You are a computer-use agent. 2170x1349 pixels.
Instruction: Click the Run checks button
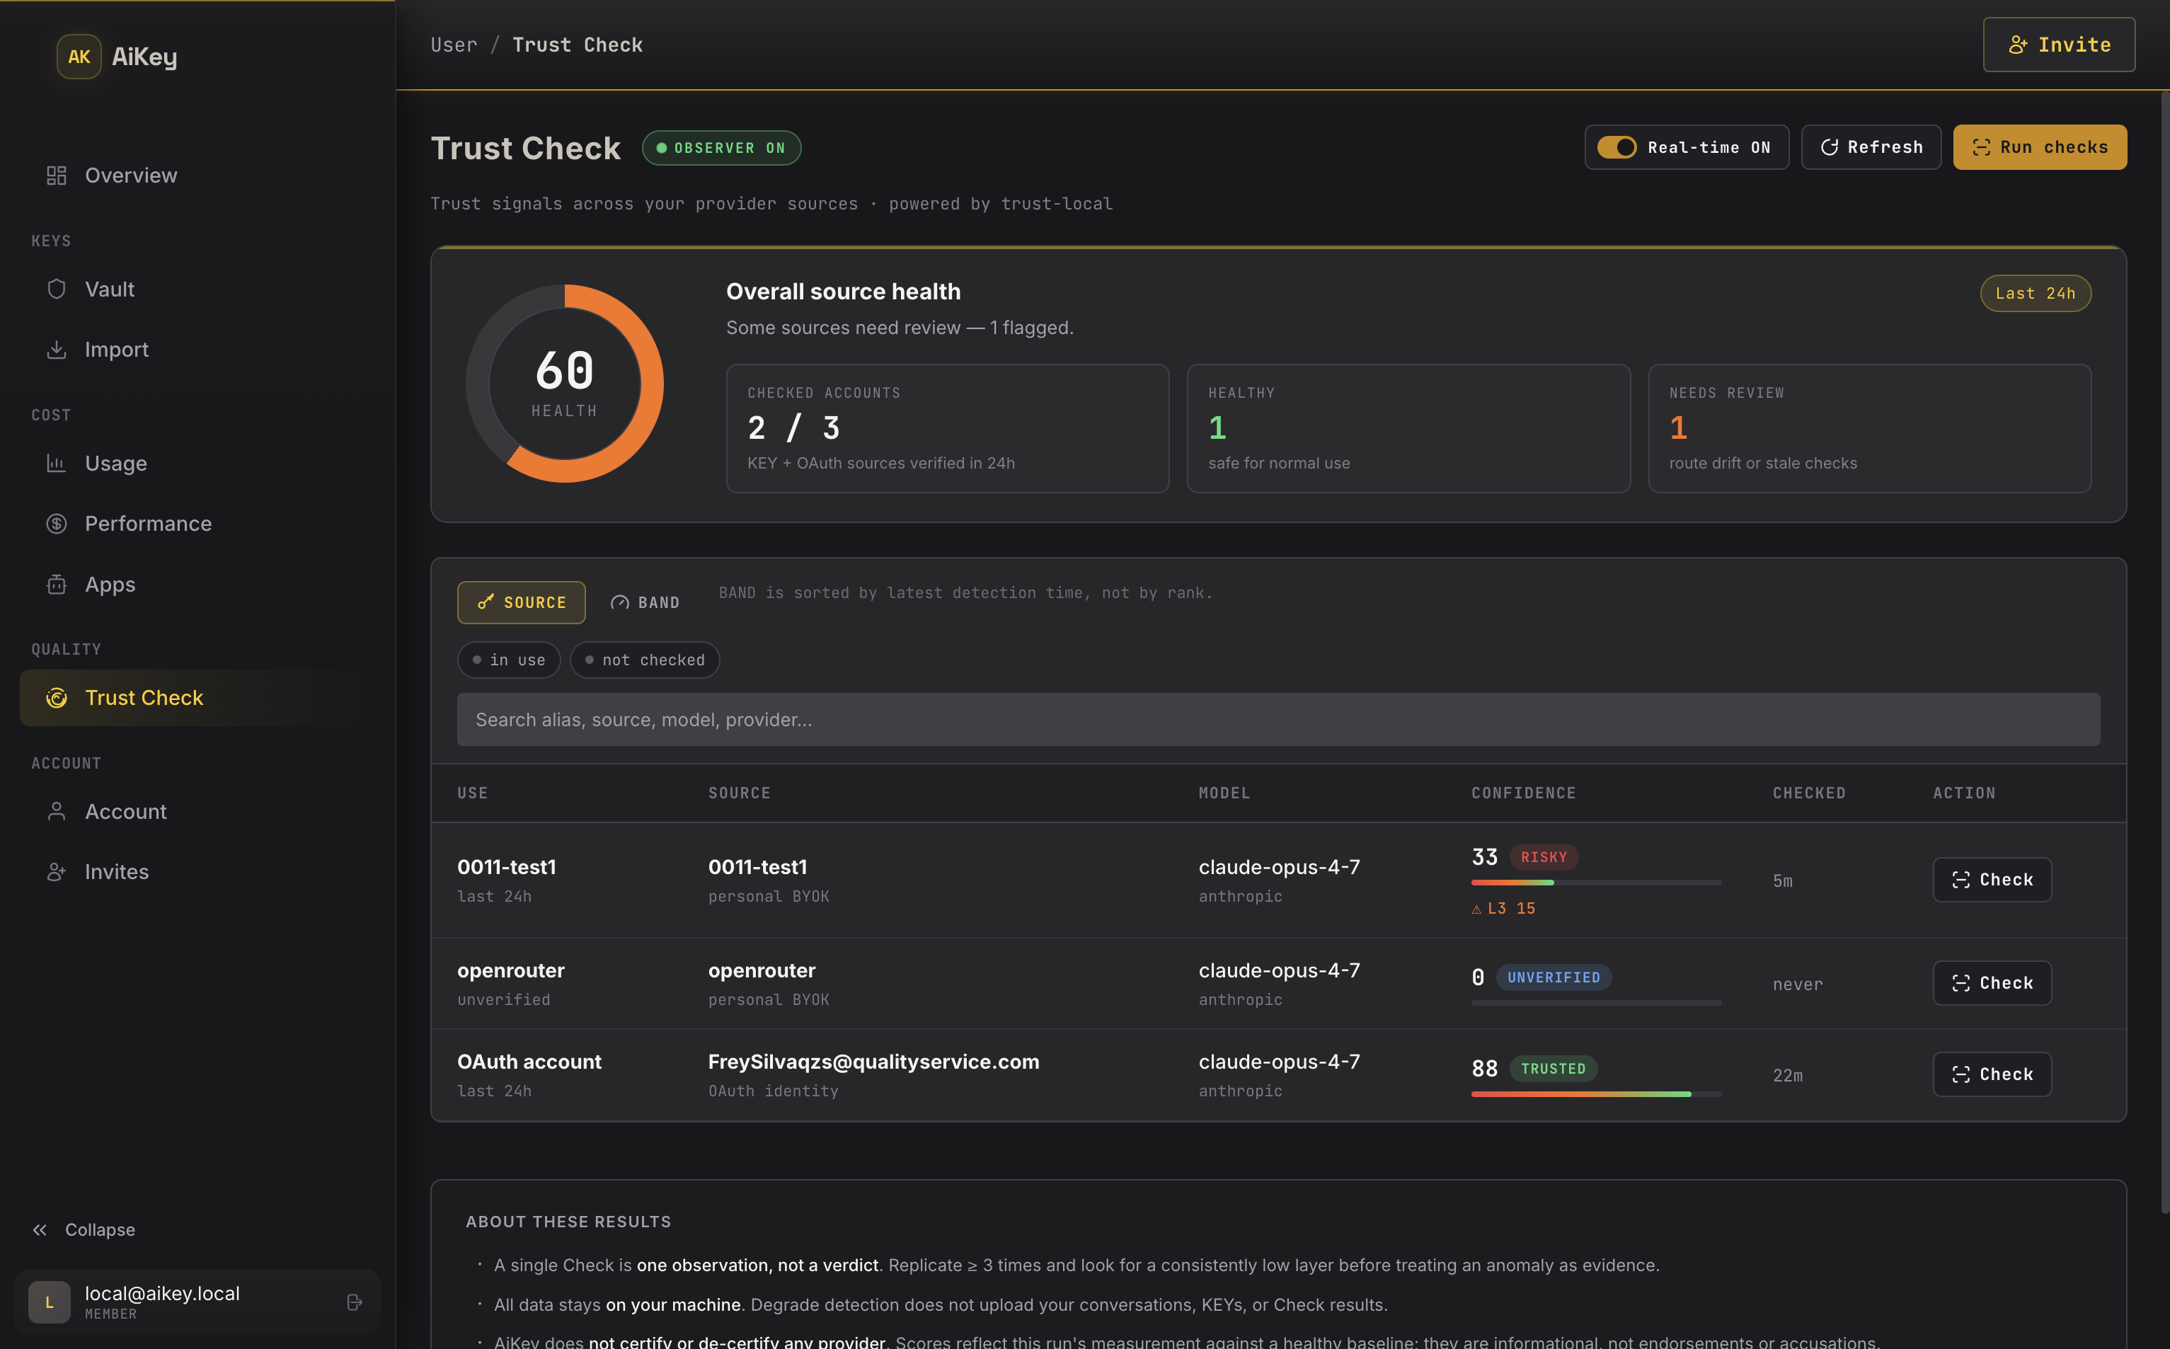pos(2040,147)
